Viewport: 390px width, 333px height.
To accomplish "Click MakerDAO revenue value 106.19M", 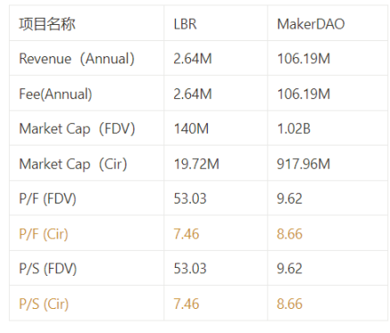I will click(303, 59).
